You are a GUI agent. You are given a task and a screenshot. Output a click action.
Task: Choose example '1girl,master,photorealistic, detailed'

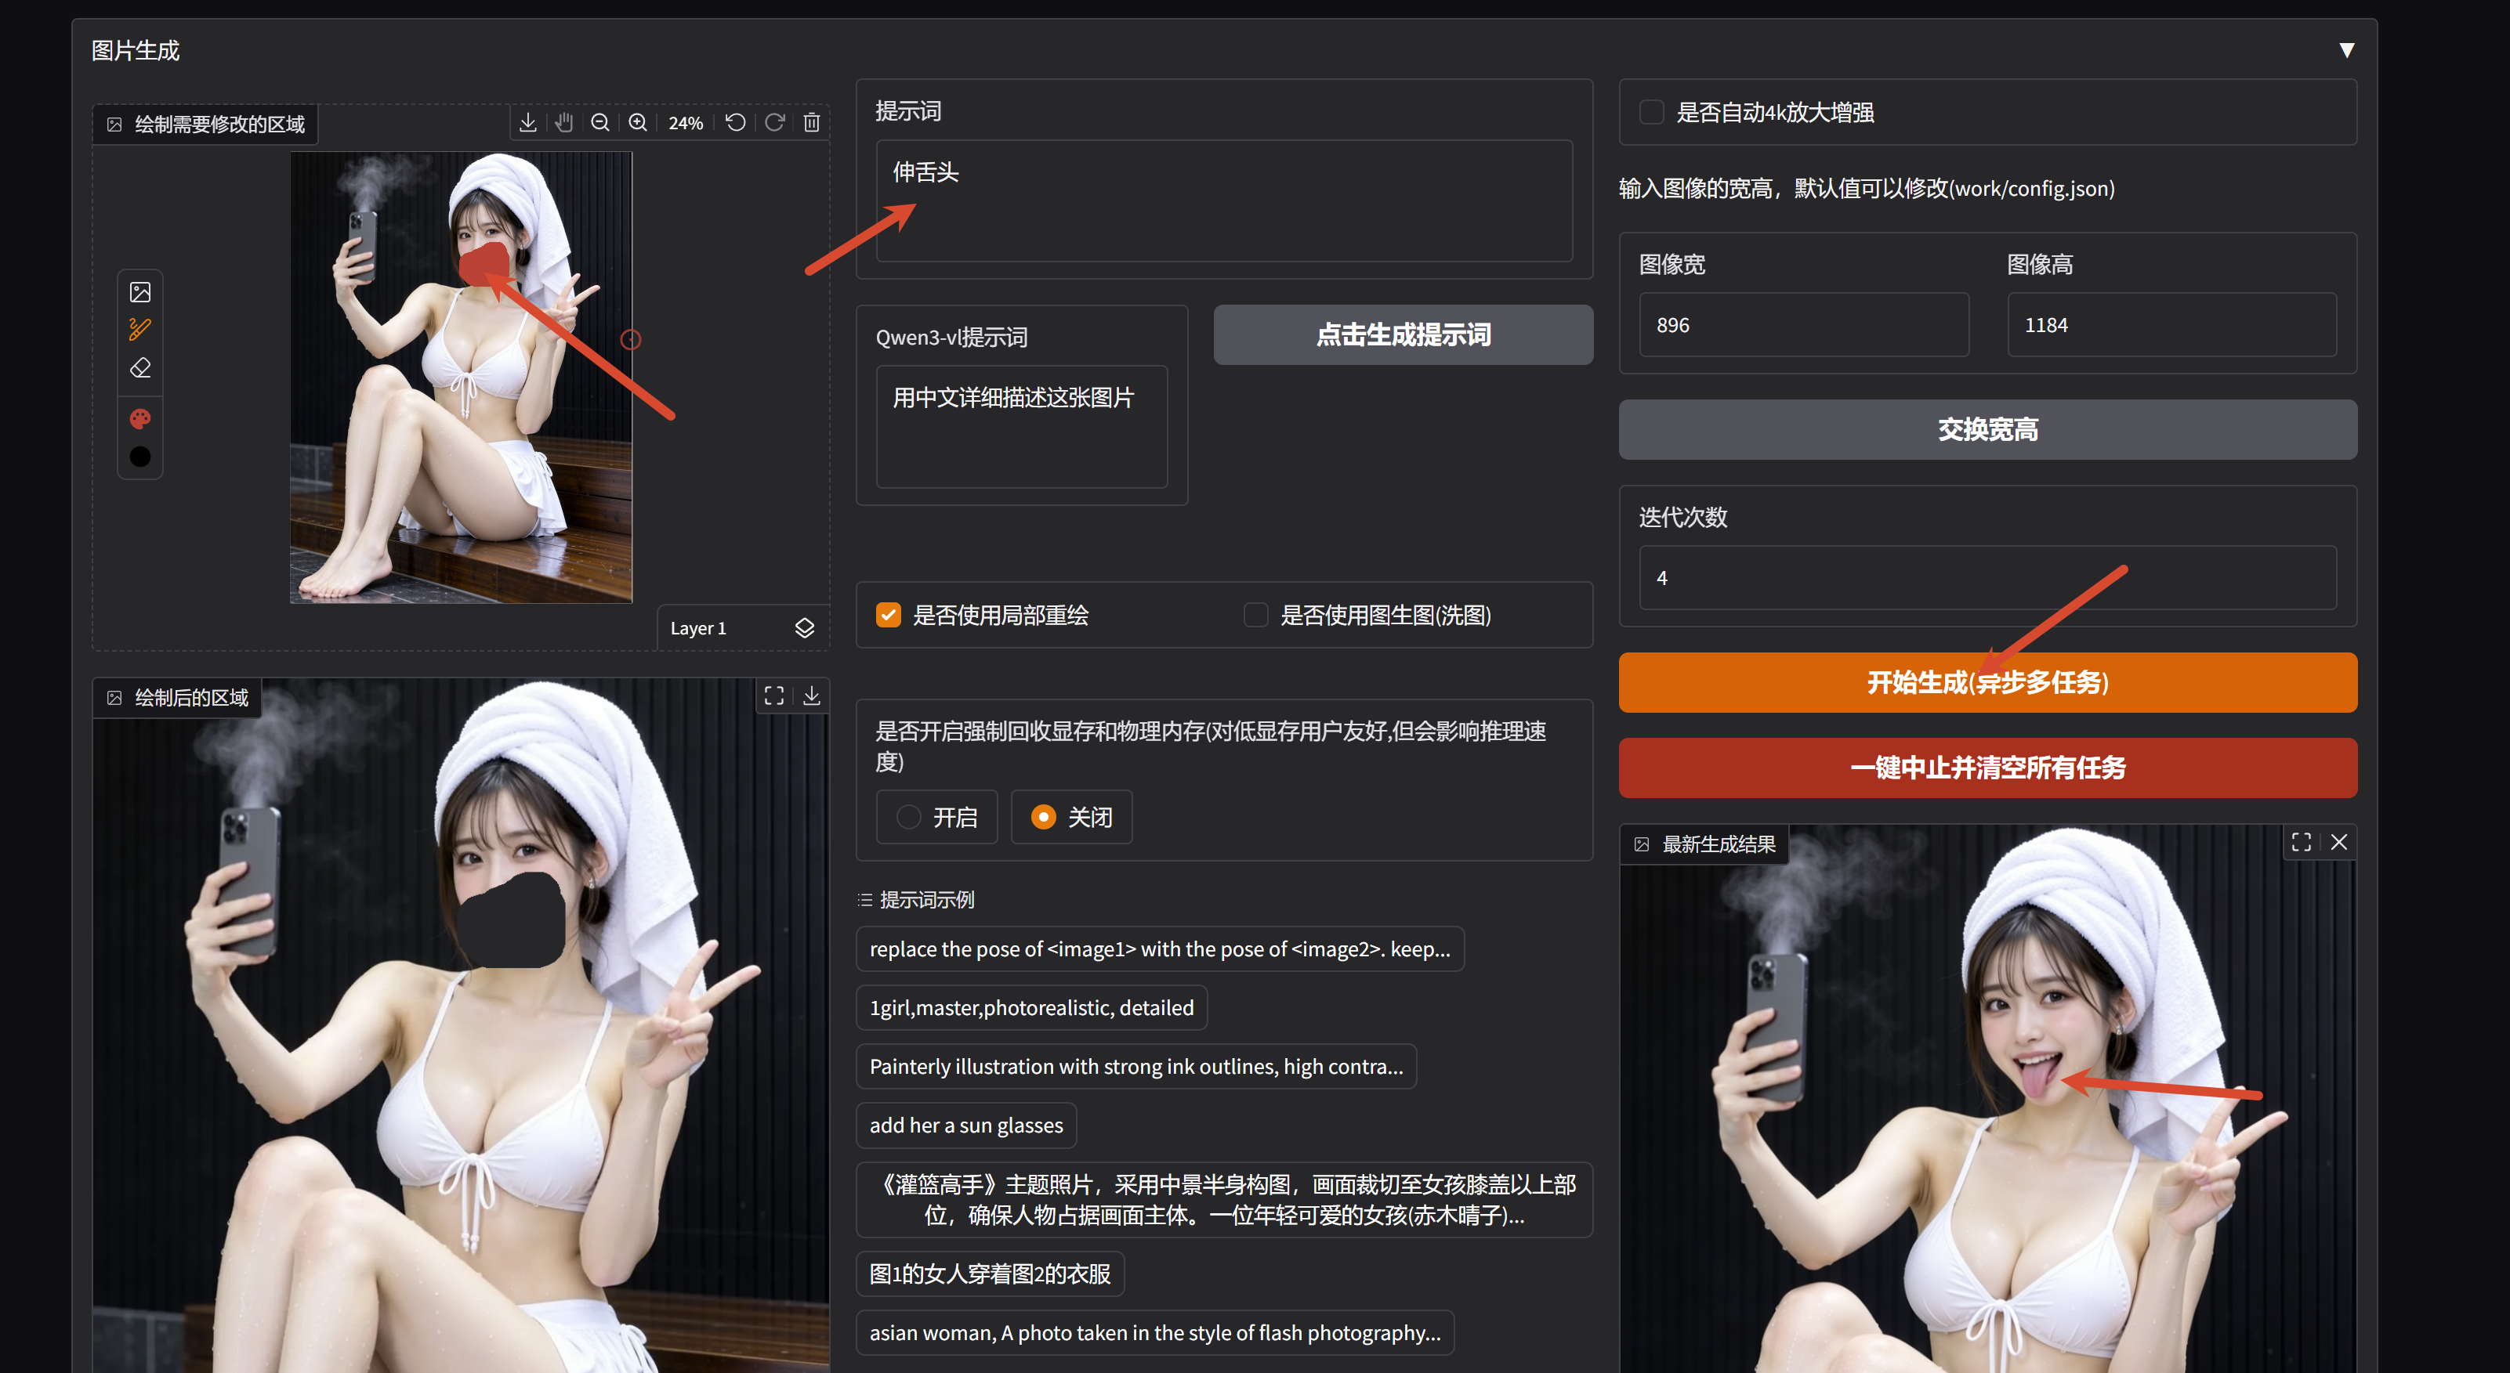click(x=1031, y=1008)
